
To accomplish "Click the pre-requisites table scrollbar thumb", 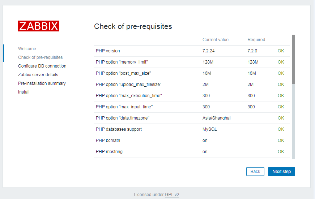I will point(293,59).
